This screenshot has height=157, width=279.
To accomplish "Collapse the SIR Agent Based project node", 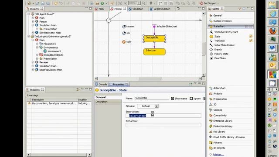I will [x=29, y=14].
